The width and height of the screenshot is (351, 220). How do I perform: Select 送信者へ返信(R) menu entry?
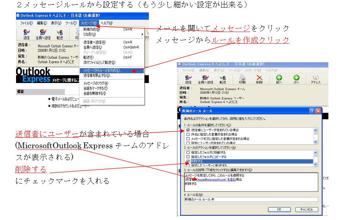click(112, 42)
